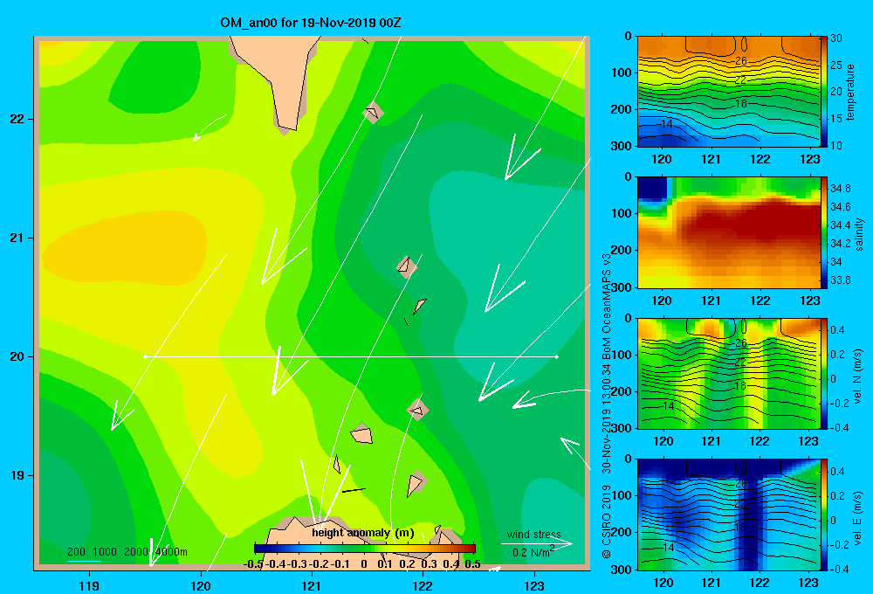Open the eastward velocity section panel
Viewport: 873px width, 594px height.
728,515
